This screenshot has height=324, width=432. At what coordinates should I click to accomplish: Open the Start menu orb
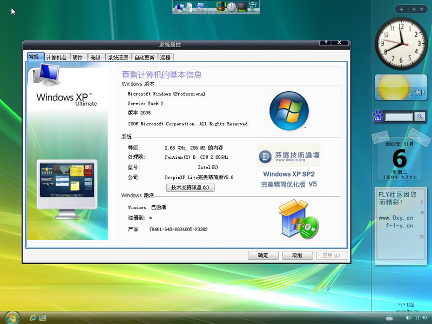[12, 318]
